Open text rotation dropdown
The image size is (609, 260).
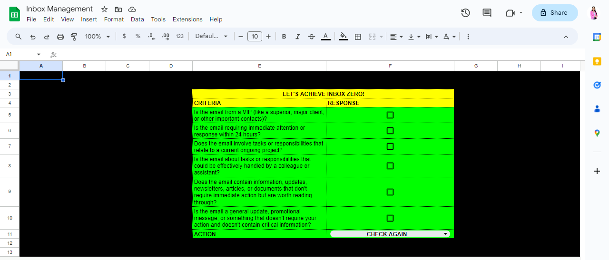click(449, 37)
